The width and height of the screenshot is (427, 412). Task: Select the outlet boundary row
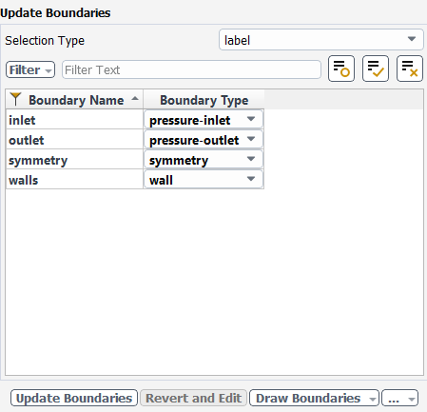coord(74,140)
